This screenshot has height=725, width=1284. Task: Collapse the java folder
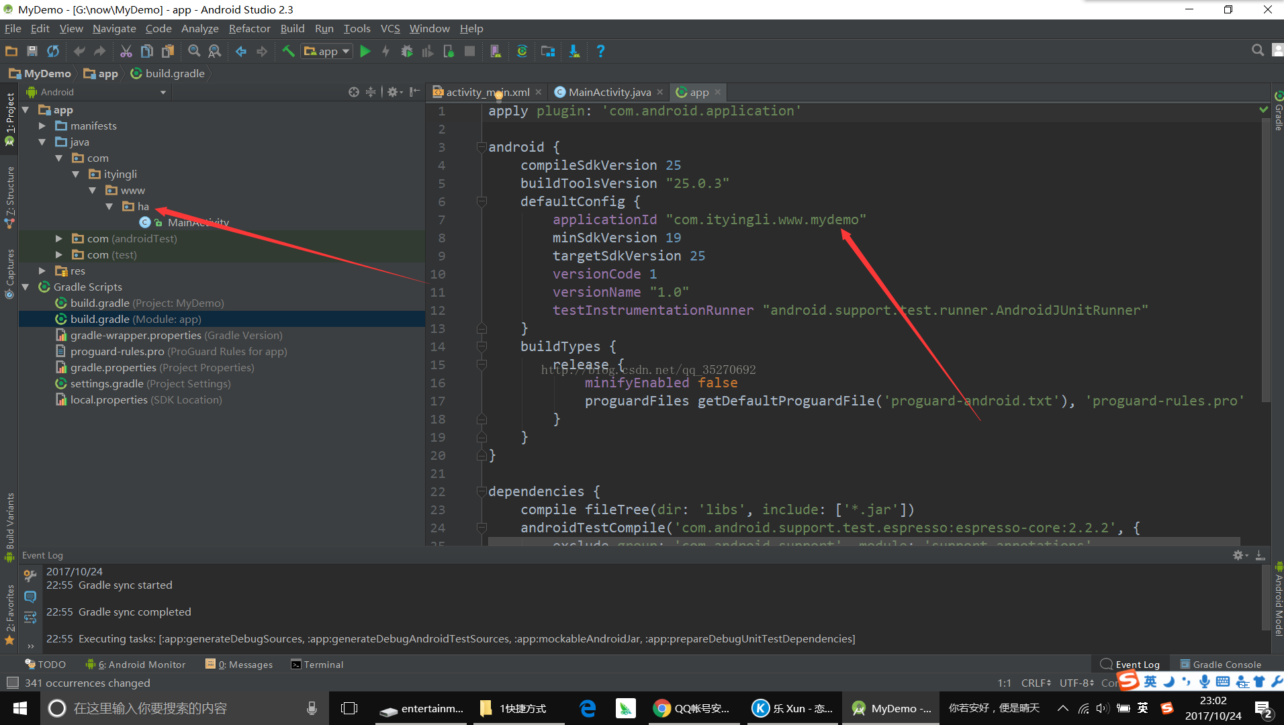(x=42, y=142)
